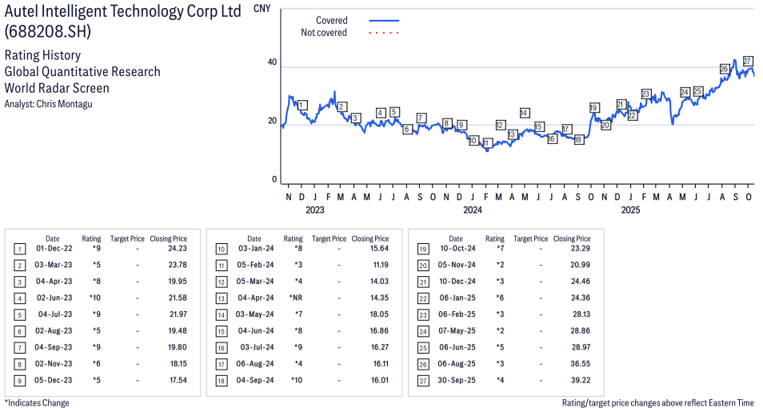Select marker 27 on the chart line
Screen dimensions: 763x408
click(x=748, y=62)
